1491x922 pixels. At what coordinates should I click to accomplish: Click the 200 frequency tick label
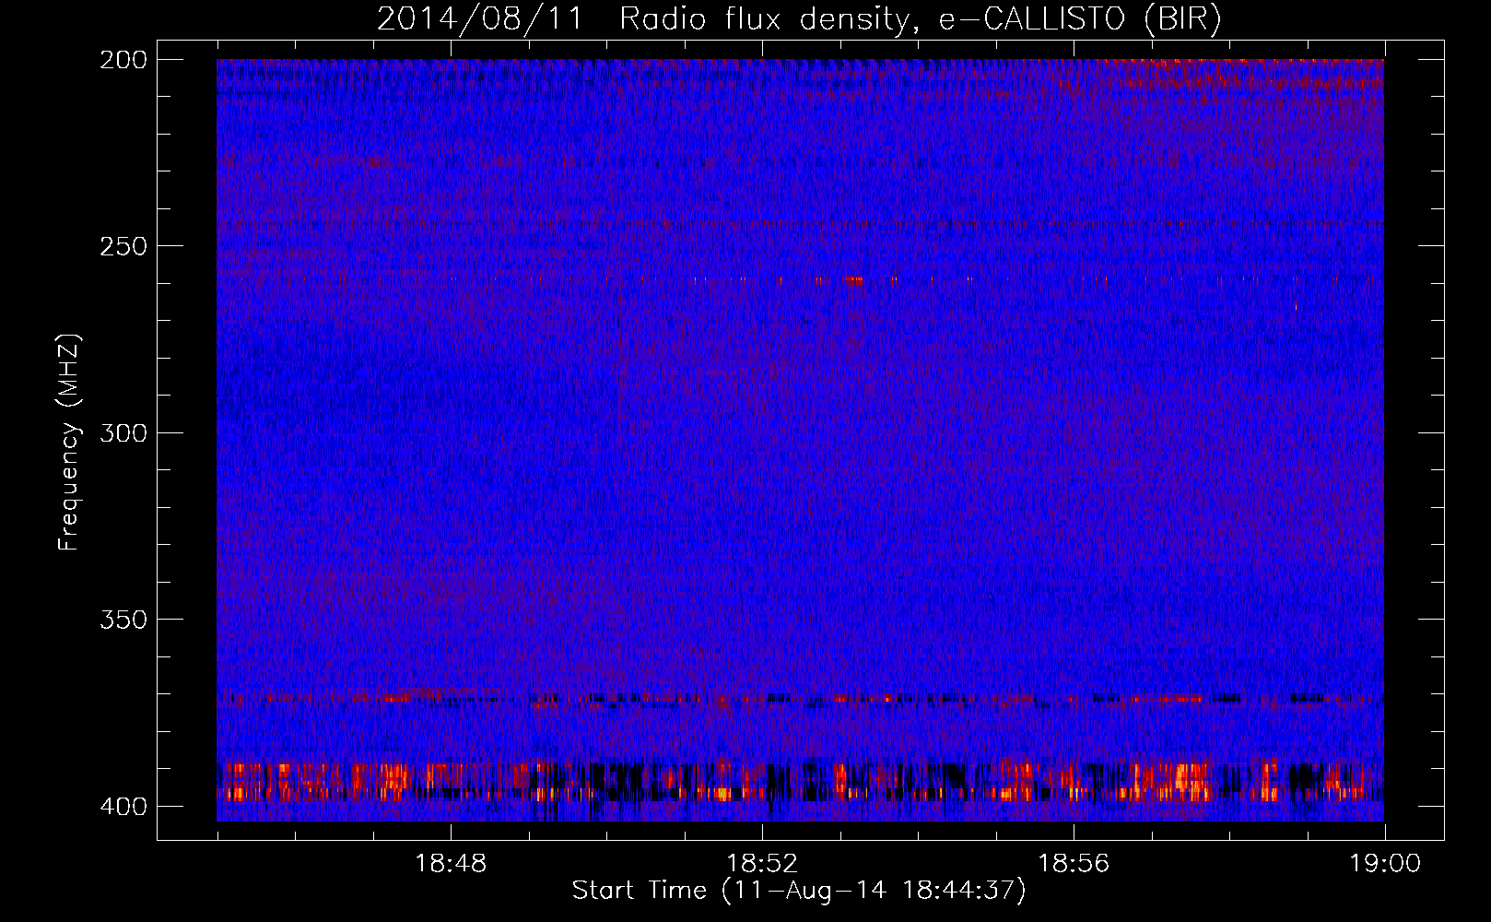[123, 60]
